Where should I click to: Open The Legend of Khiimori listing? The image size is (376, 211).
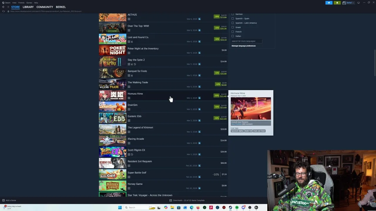point(163,129)
